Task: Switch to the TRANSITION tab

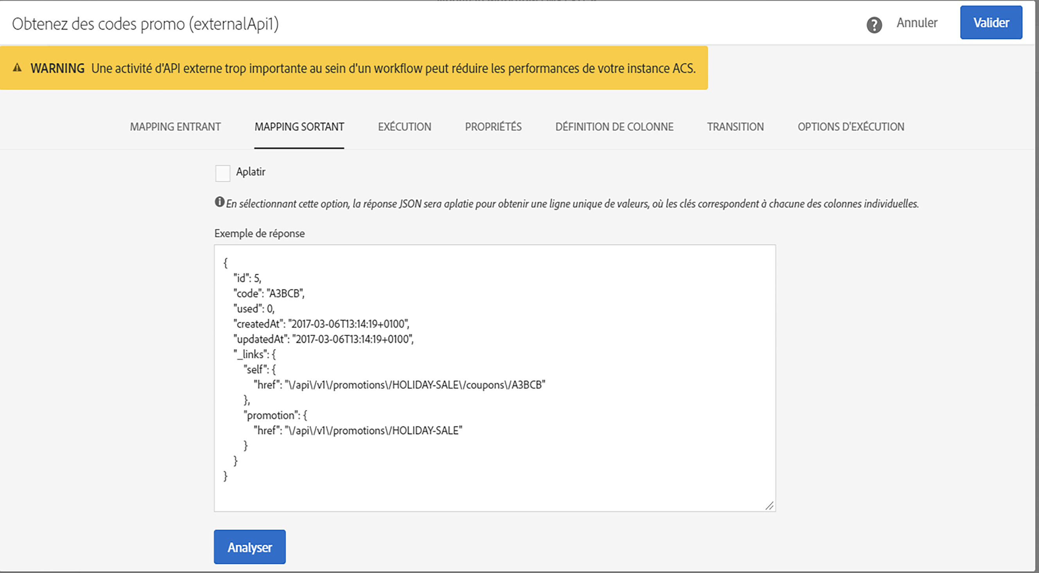Action: [x=735, y=127]
